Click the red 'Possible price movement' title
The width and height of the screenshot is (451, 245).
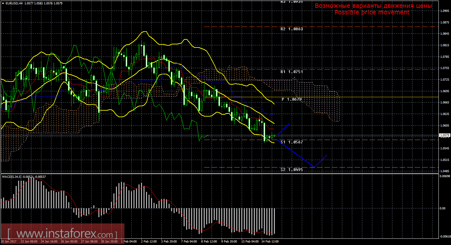[372, 12]
